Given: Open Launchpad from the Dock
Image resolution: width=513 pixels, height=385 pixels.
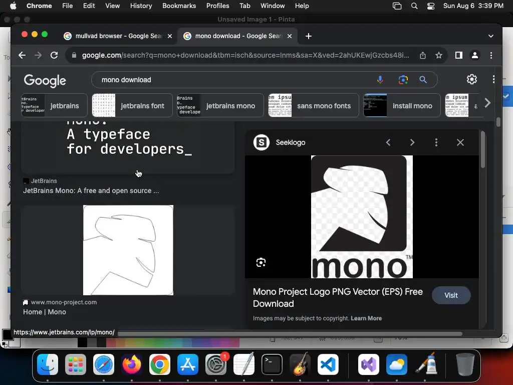Looking at the screenshot, I should [x=76, y=364].
